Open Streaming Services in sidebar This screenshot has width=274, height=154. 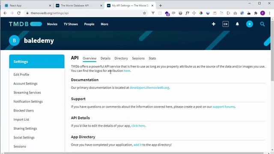[27, 92]
